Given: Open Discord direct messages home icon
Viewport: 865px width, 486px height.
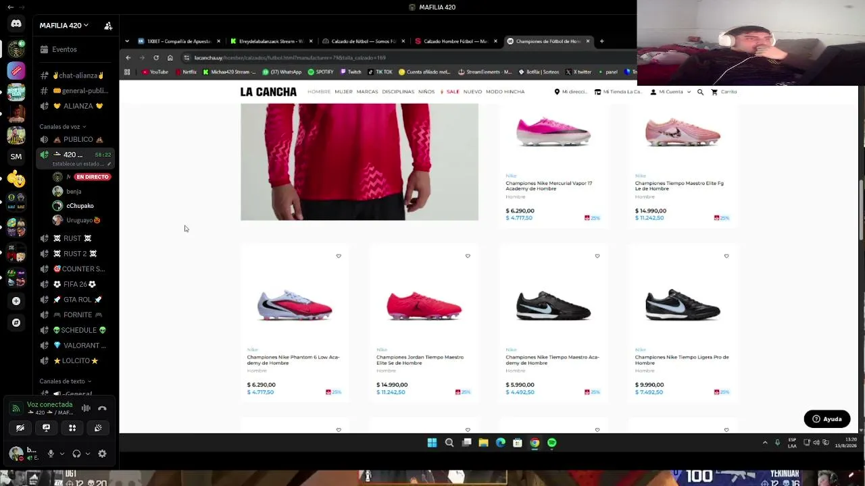Looking at the screenshot, I should (16, 24).
